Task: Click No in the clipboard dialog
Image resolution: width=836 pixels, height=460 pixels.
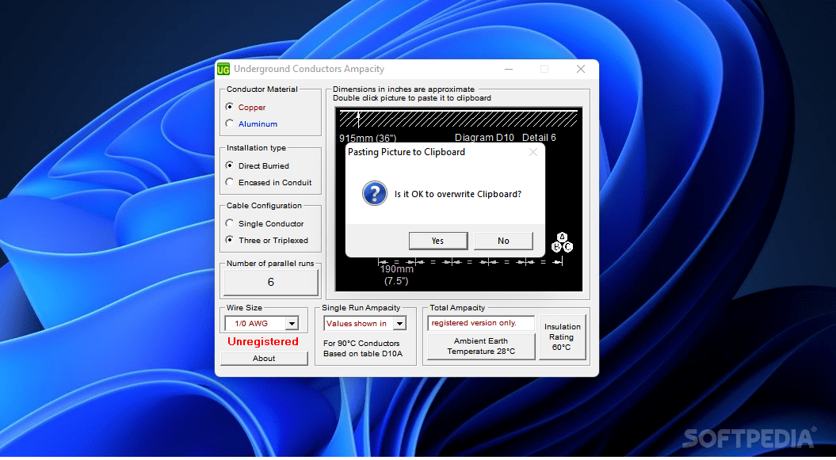Action: tap(503, 241)
